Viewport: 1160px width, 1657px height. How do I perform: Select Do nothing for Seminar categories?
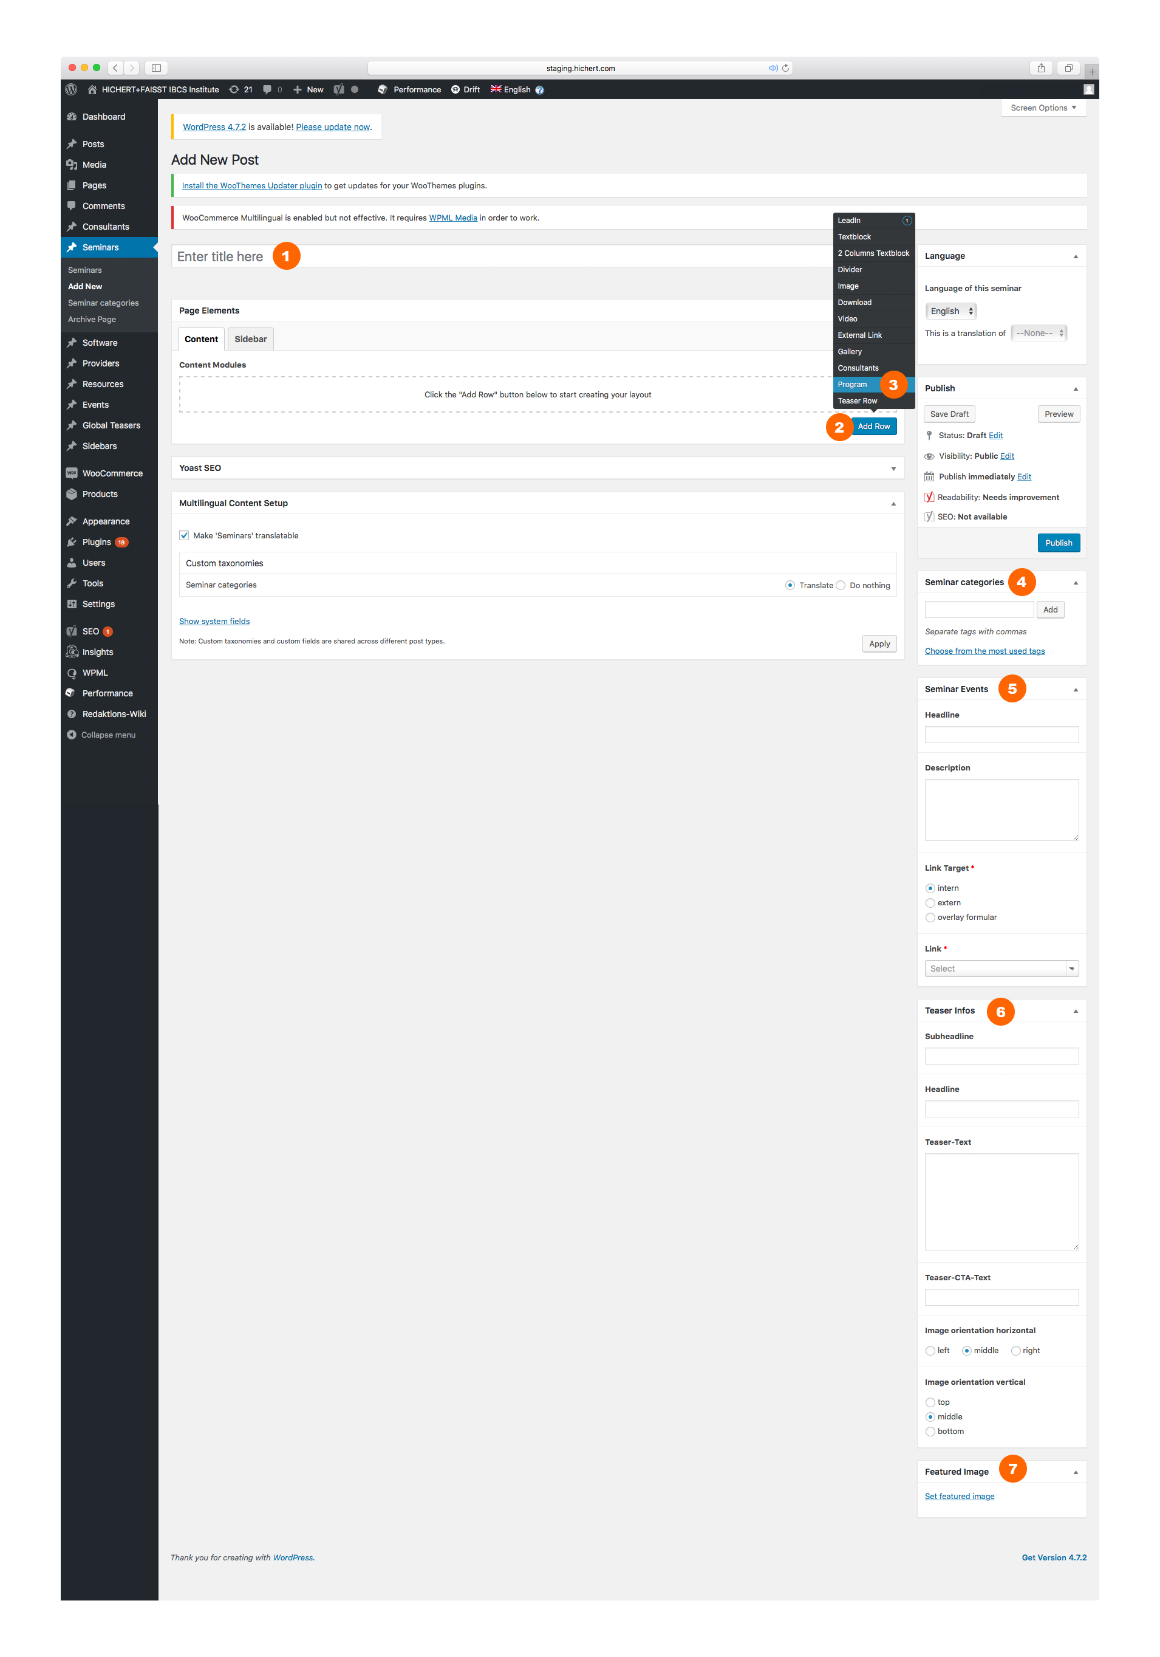840,585
